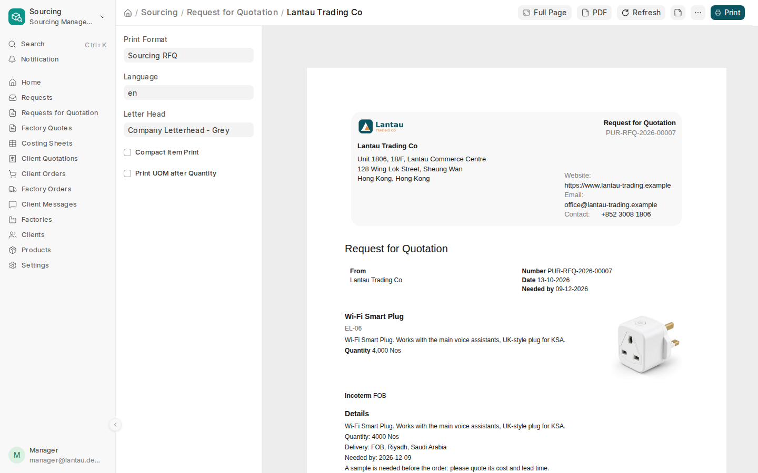Click the email office@lantau-trading.example text
Screen dimensions: 758x473
tap(611, 204)
